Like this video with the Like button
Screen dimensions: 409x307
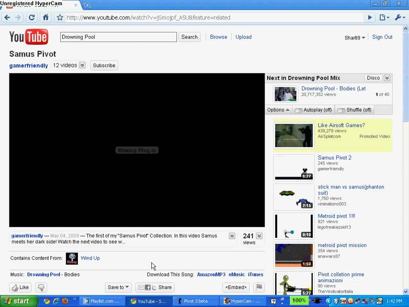20,287
